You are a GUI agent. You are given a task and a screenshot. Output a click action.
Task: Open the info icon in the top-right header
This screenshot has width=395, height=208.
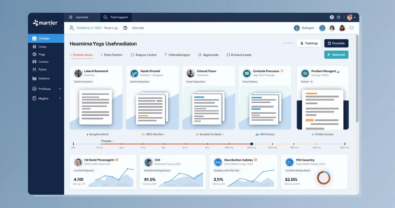(331, 17)
